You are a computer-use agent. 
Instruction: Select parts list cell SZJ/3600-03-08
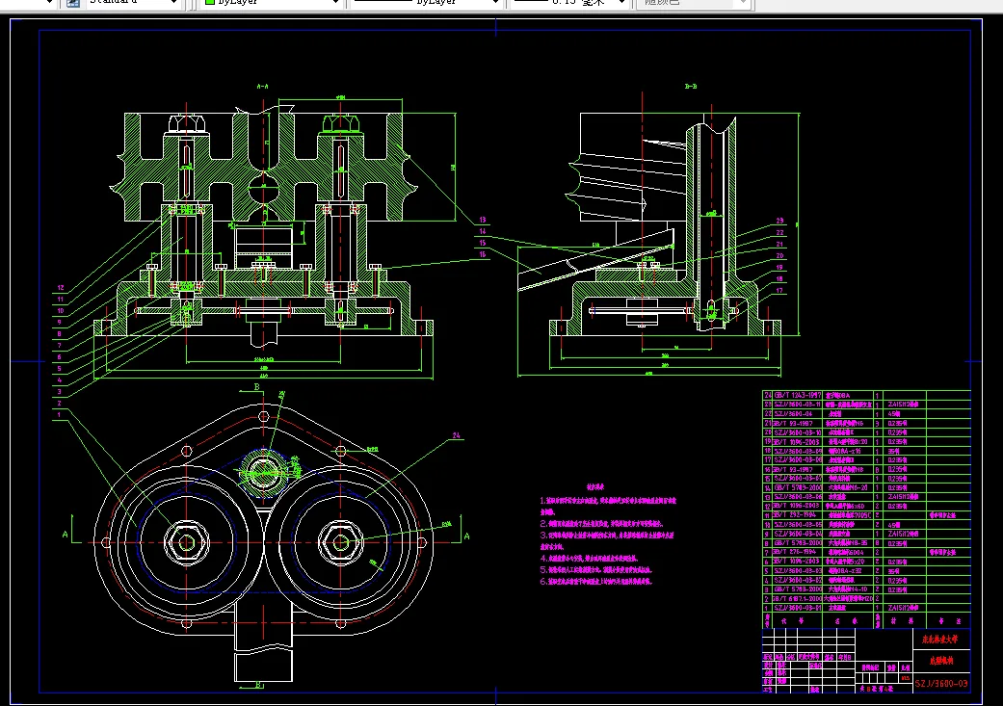[797, 459]
